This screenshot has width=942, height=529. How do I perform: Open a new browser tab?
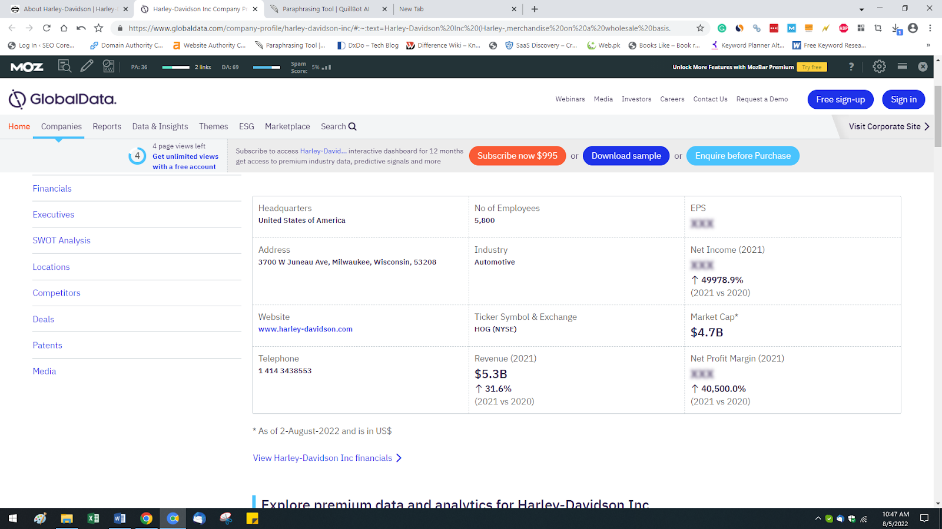pos(535,9)
